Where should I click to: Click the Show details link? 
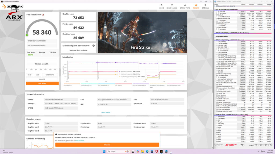coord(106,113)
